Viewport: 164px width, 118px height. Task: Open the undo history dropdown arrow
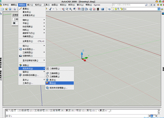[x=54, y=9]
